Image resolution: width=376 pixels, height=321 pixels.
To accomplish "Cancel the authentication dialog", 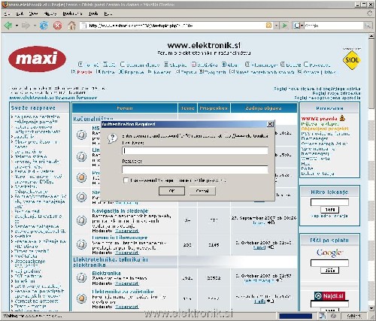I will point(202,191).
